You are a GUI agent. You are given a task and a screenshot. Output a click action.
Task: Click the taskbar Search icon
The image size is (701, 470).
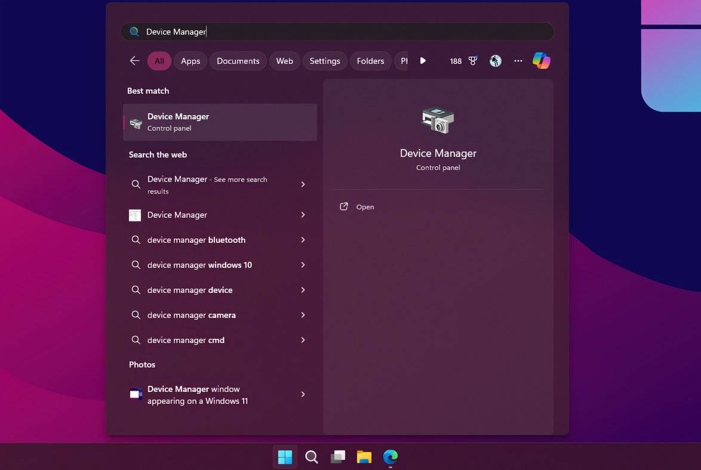click(311, 457)
